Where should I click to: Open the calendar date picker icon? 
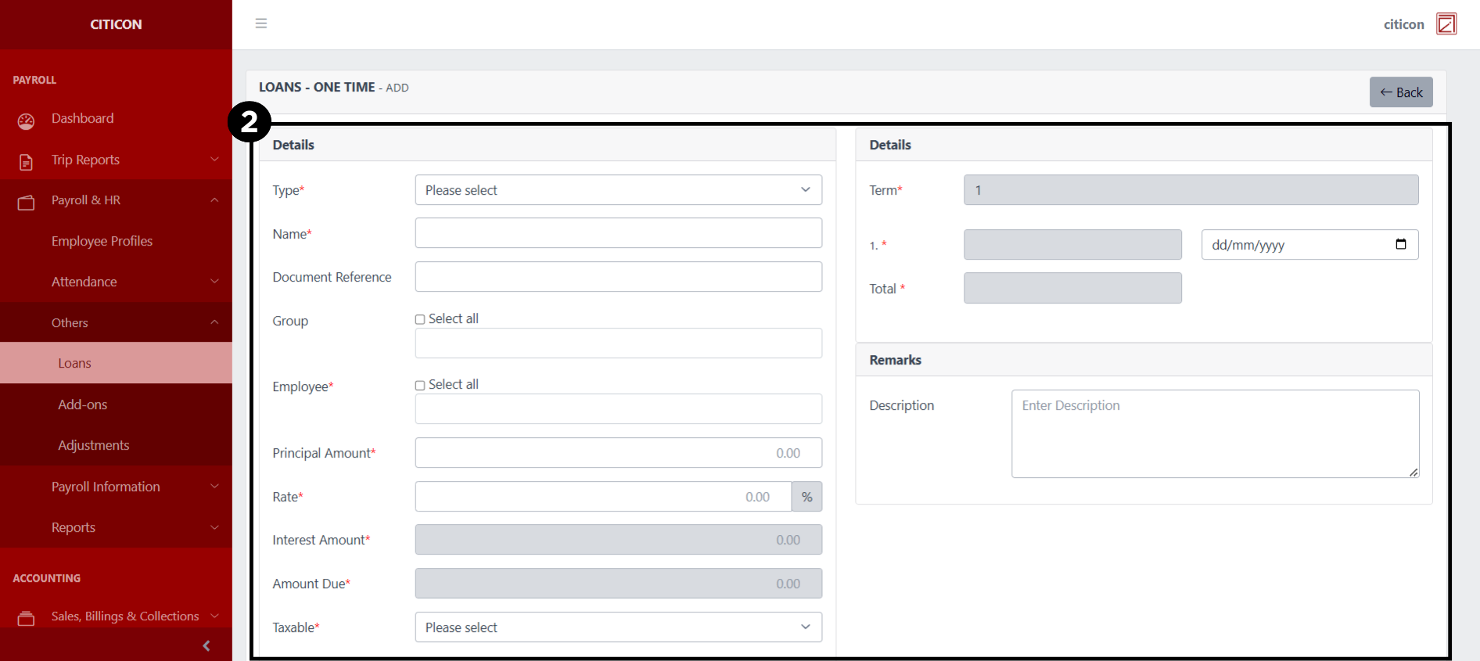[x=1400, y=244]
